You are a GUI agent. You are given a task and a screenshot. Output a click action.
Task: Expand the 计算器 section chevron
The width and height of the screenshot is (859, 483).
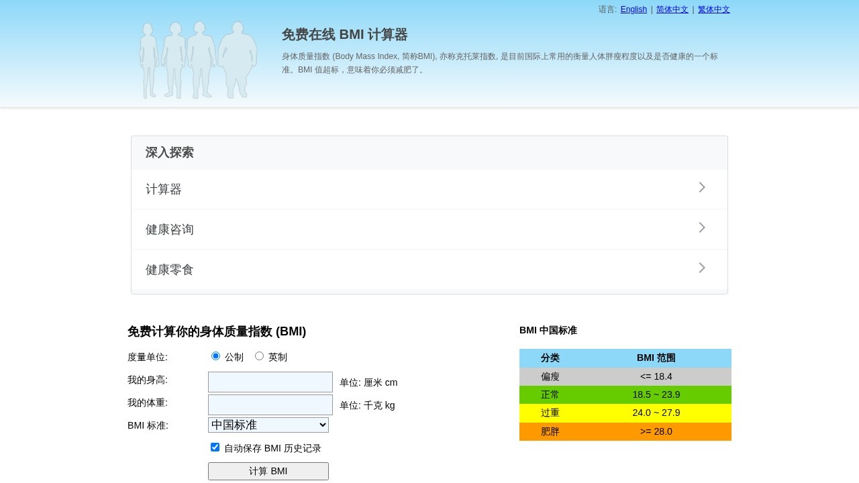click(701, 187)
